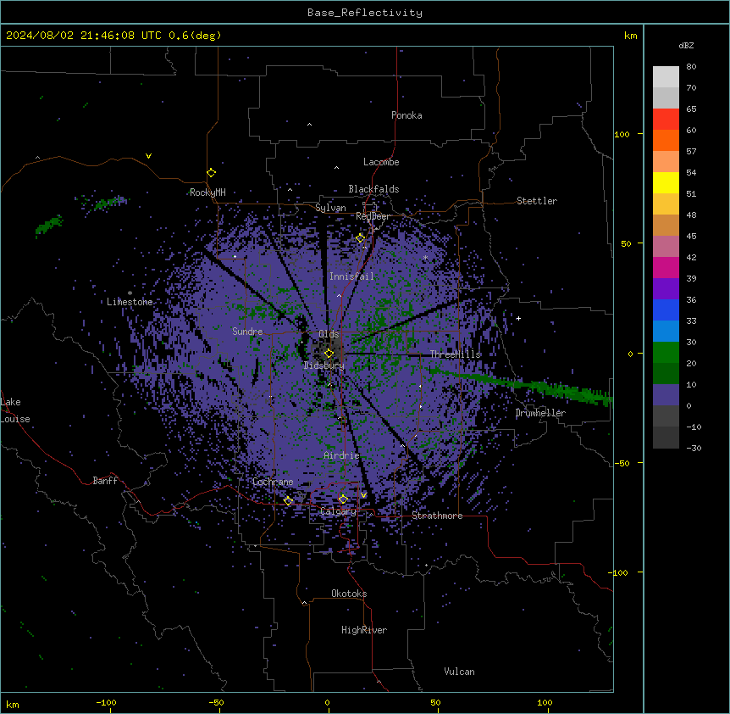Pick the slate blue swatch between 10 and 0
The width and height of the screenshot is (730, 714).
pos(666,395)
